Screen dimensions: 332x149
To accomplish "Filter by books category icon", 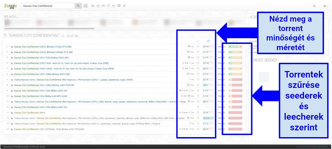I will [x=114, y=6].
